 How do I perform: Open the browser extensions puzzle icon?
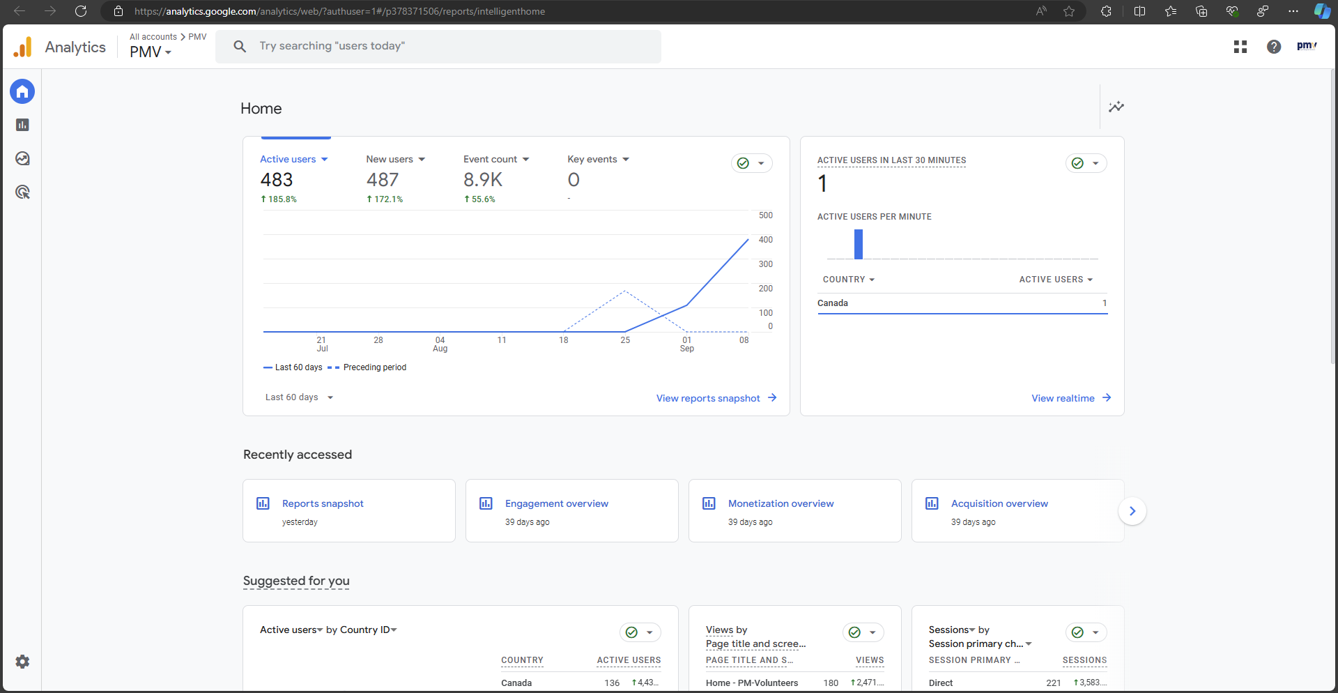[x=1106, y=11]
